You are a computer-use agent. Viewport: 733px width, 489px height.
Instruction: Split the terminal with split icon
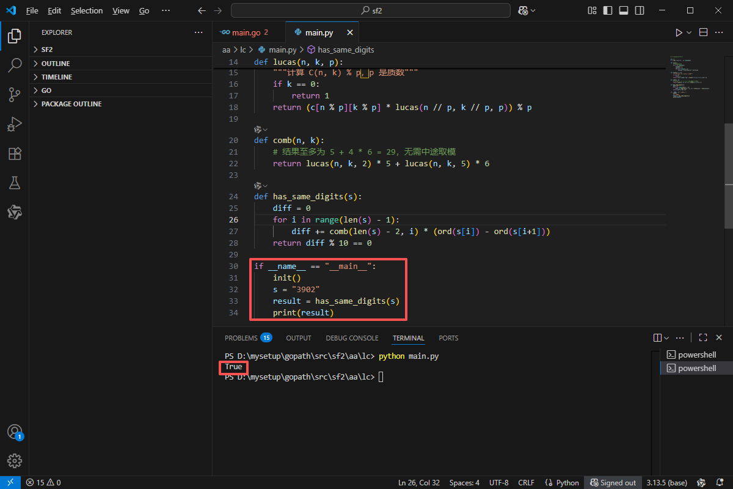click(657, 337)
